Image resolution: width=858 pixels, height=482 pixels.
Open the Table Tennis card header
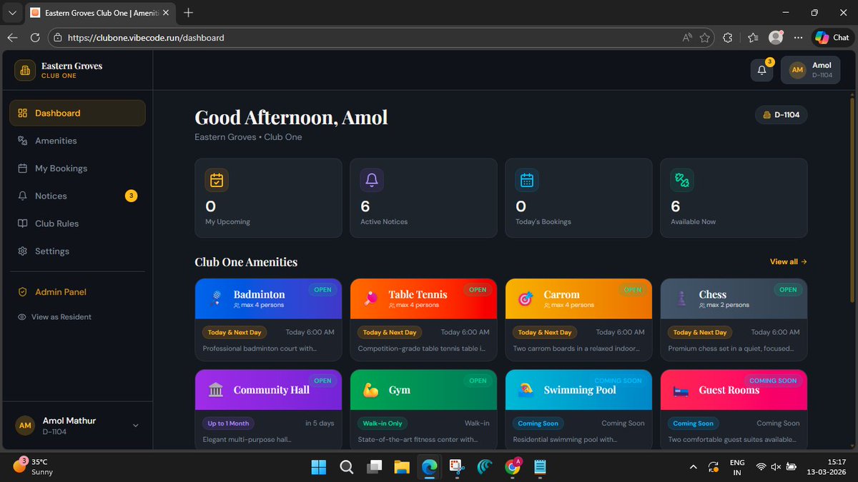[423, 298]
